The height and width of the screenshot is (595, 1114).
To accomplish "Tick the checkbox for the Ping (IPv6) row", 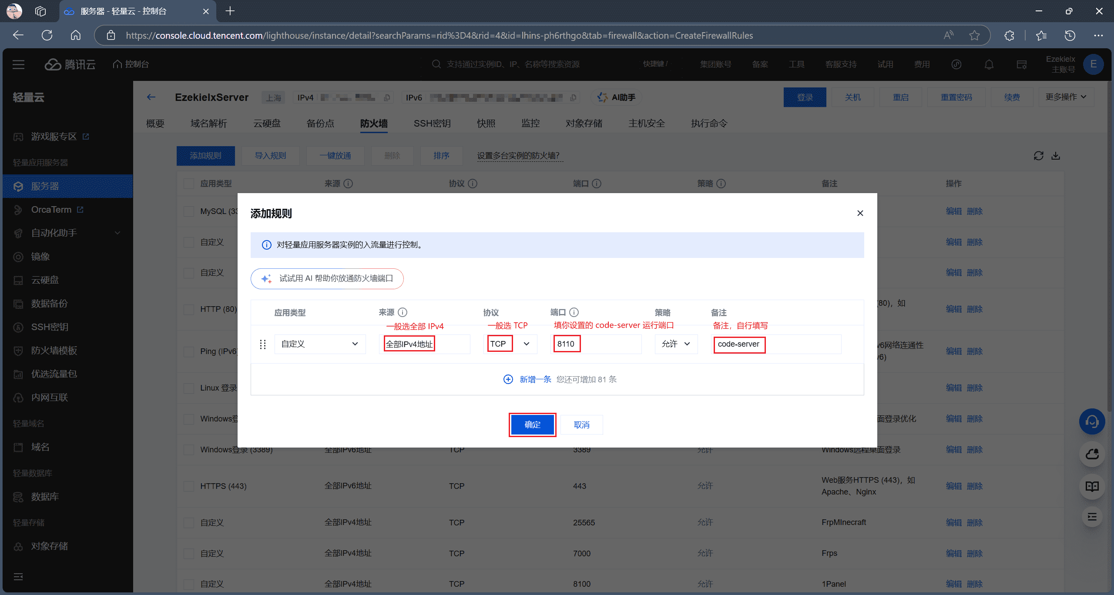I will (188, 351).
